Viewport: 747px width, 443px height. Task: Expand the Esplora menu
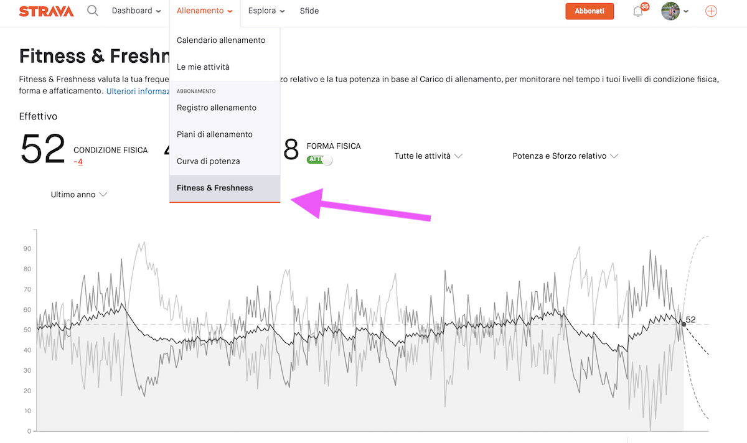click(x=266, y=11)
